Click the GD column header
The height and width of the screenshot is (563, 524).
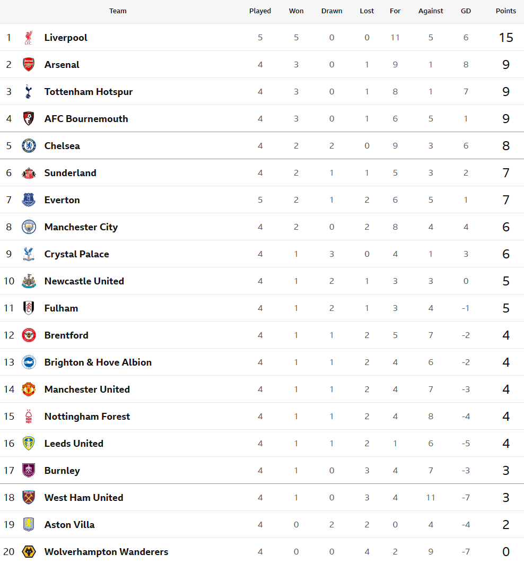466,11
